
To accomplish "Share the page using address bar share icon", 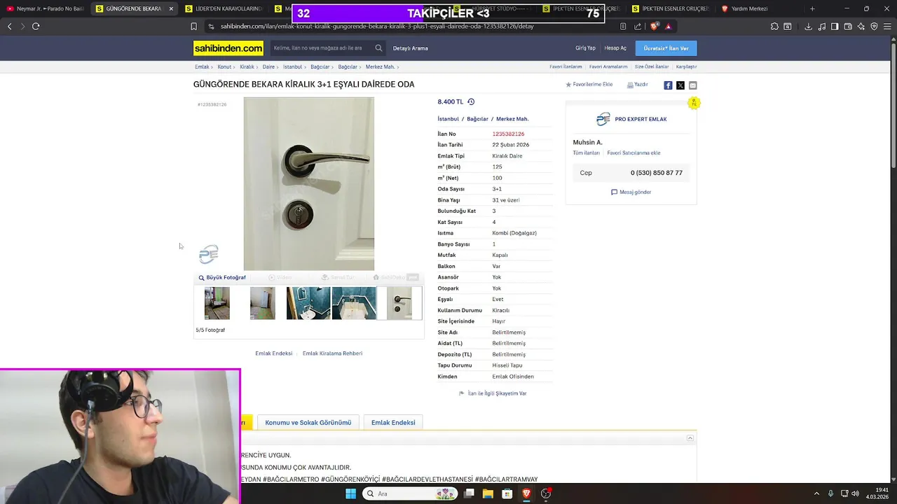I will (x=638, y=27).
